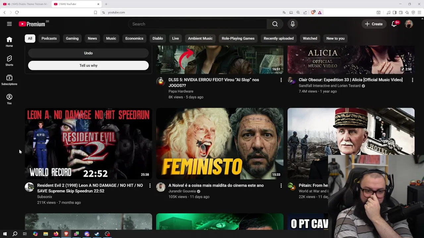
Task: Open Resident Evil 2 No Damage title
Action: [90, 188]
